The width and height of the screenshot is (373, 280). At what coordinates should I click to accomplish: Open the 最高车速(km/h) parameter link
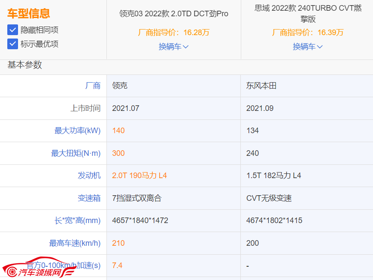[x=75, y=243]
